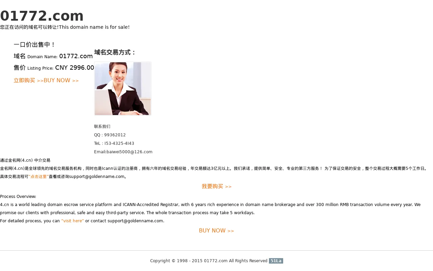The image size is (433, 271).
Task: Click the 域名交易方式 heading
Action: 115,52
